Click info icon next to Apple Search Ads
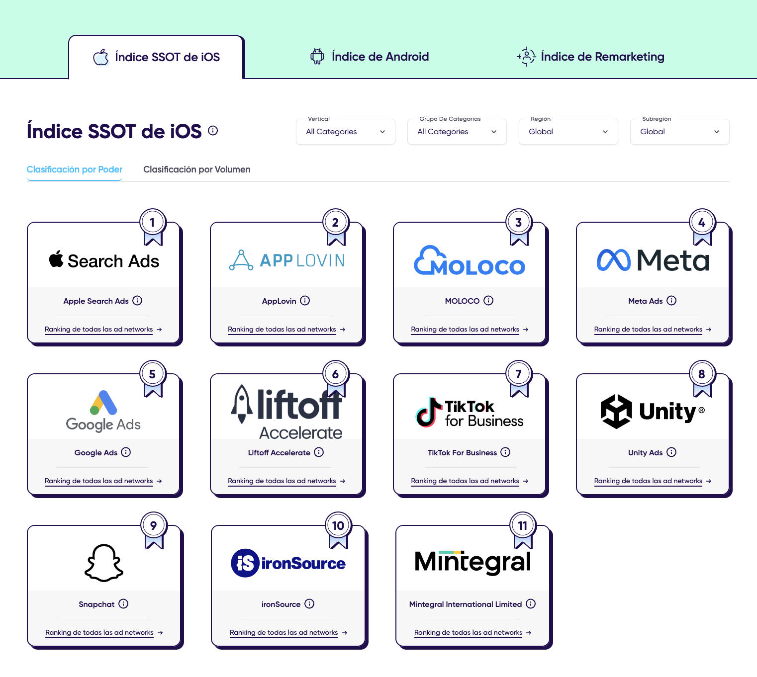The height and width of the screenshot is (677, 757). (x=138, y=301)
